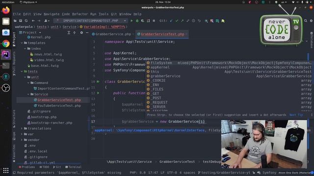Open Git history clock icon

193,21
